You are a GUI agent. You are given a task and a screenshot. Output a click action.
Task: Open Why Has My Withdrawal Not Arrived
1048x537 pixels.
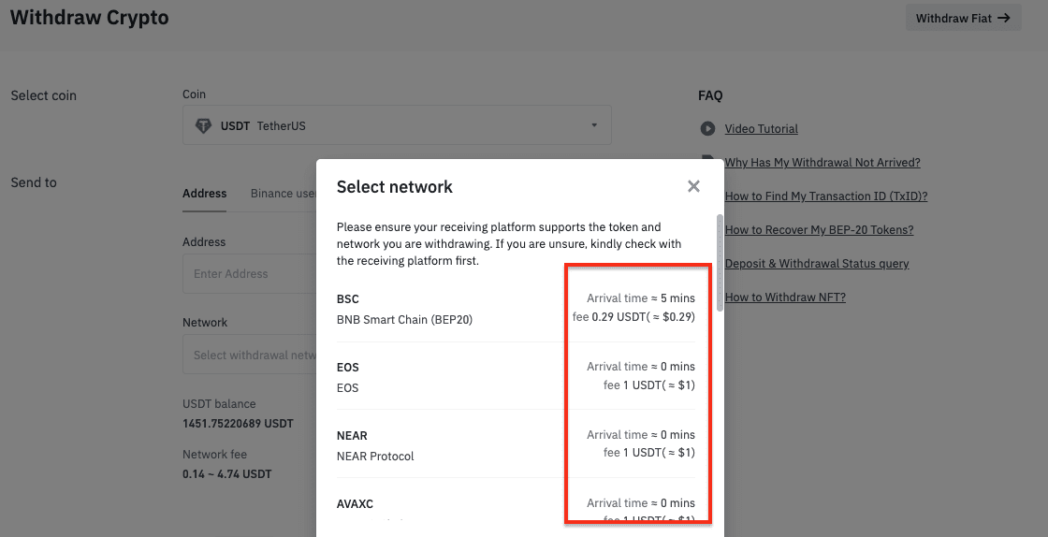[x=822, y=163]
